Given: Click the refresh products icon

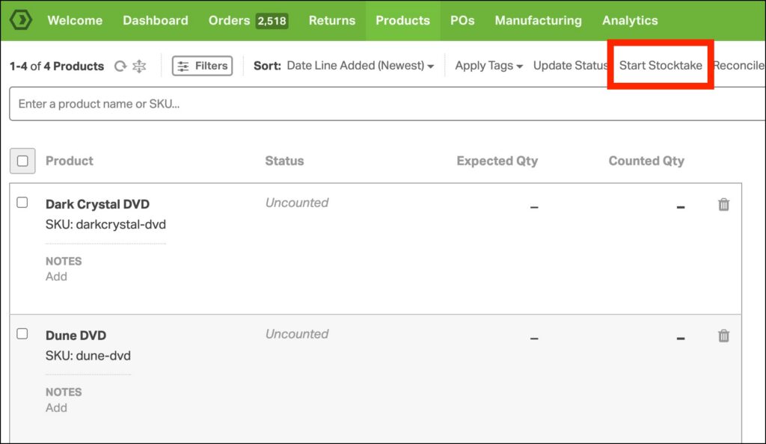Looking at the screenshot, I should [120, 66].
